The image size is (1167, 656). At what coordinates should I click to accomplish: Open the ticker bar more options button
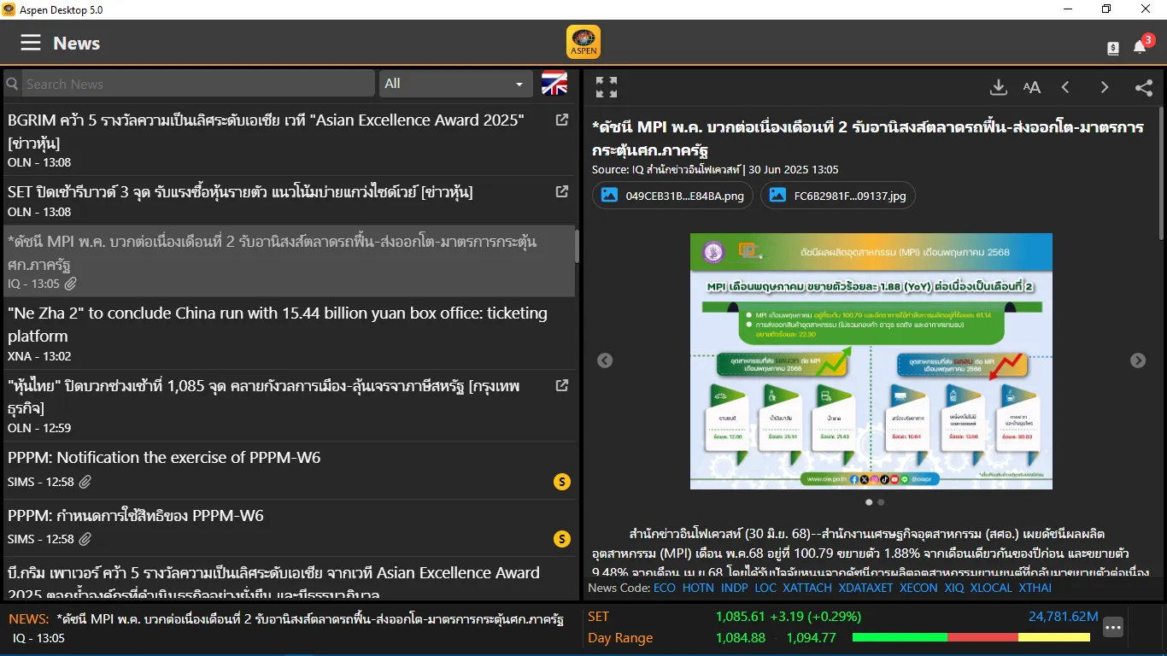click(1112, 627)
